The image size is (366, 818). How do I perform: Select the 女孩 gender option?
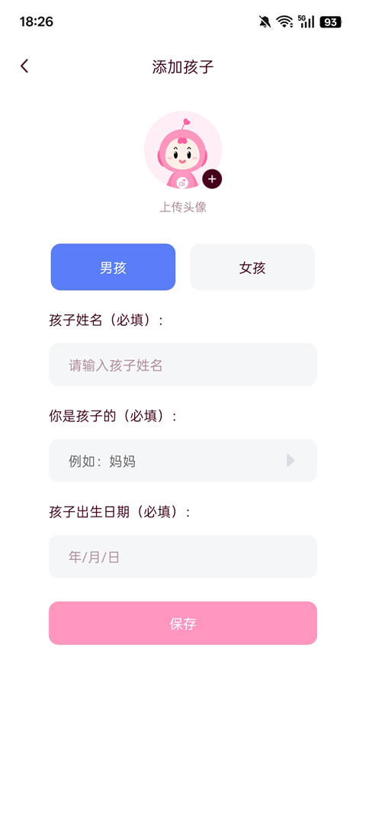tap(252, 267)
